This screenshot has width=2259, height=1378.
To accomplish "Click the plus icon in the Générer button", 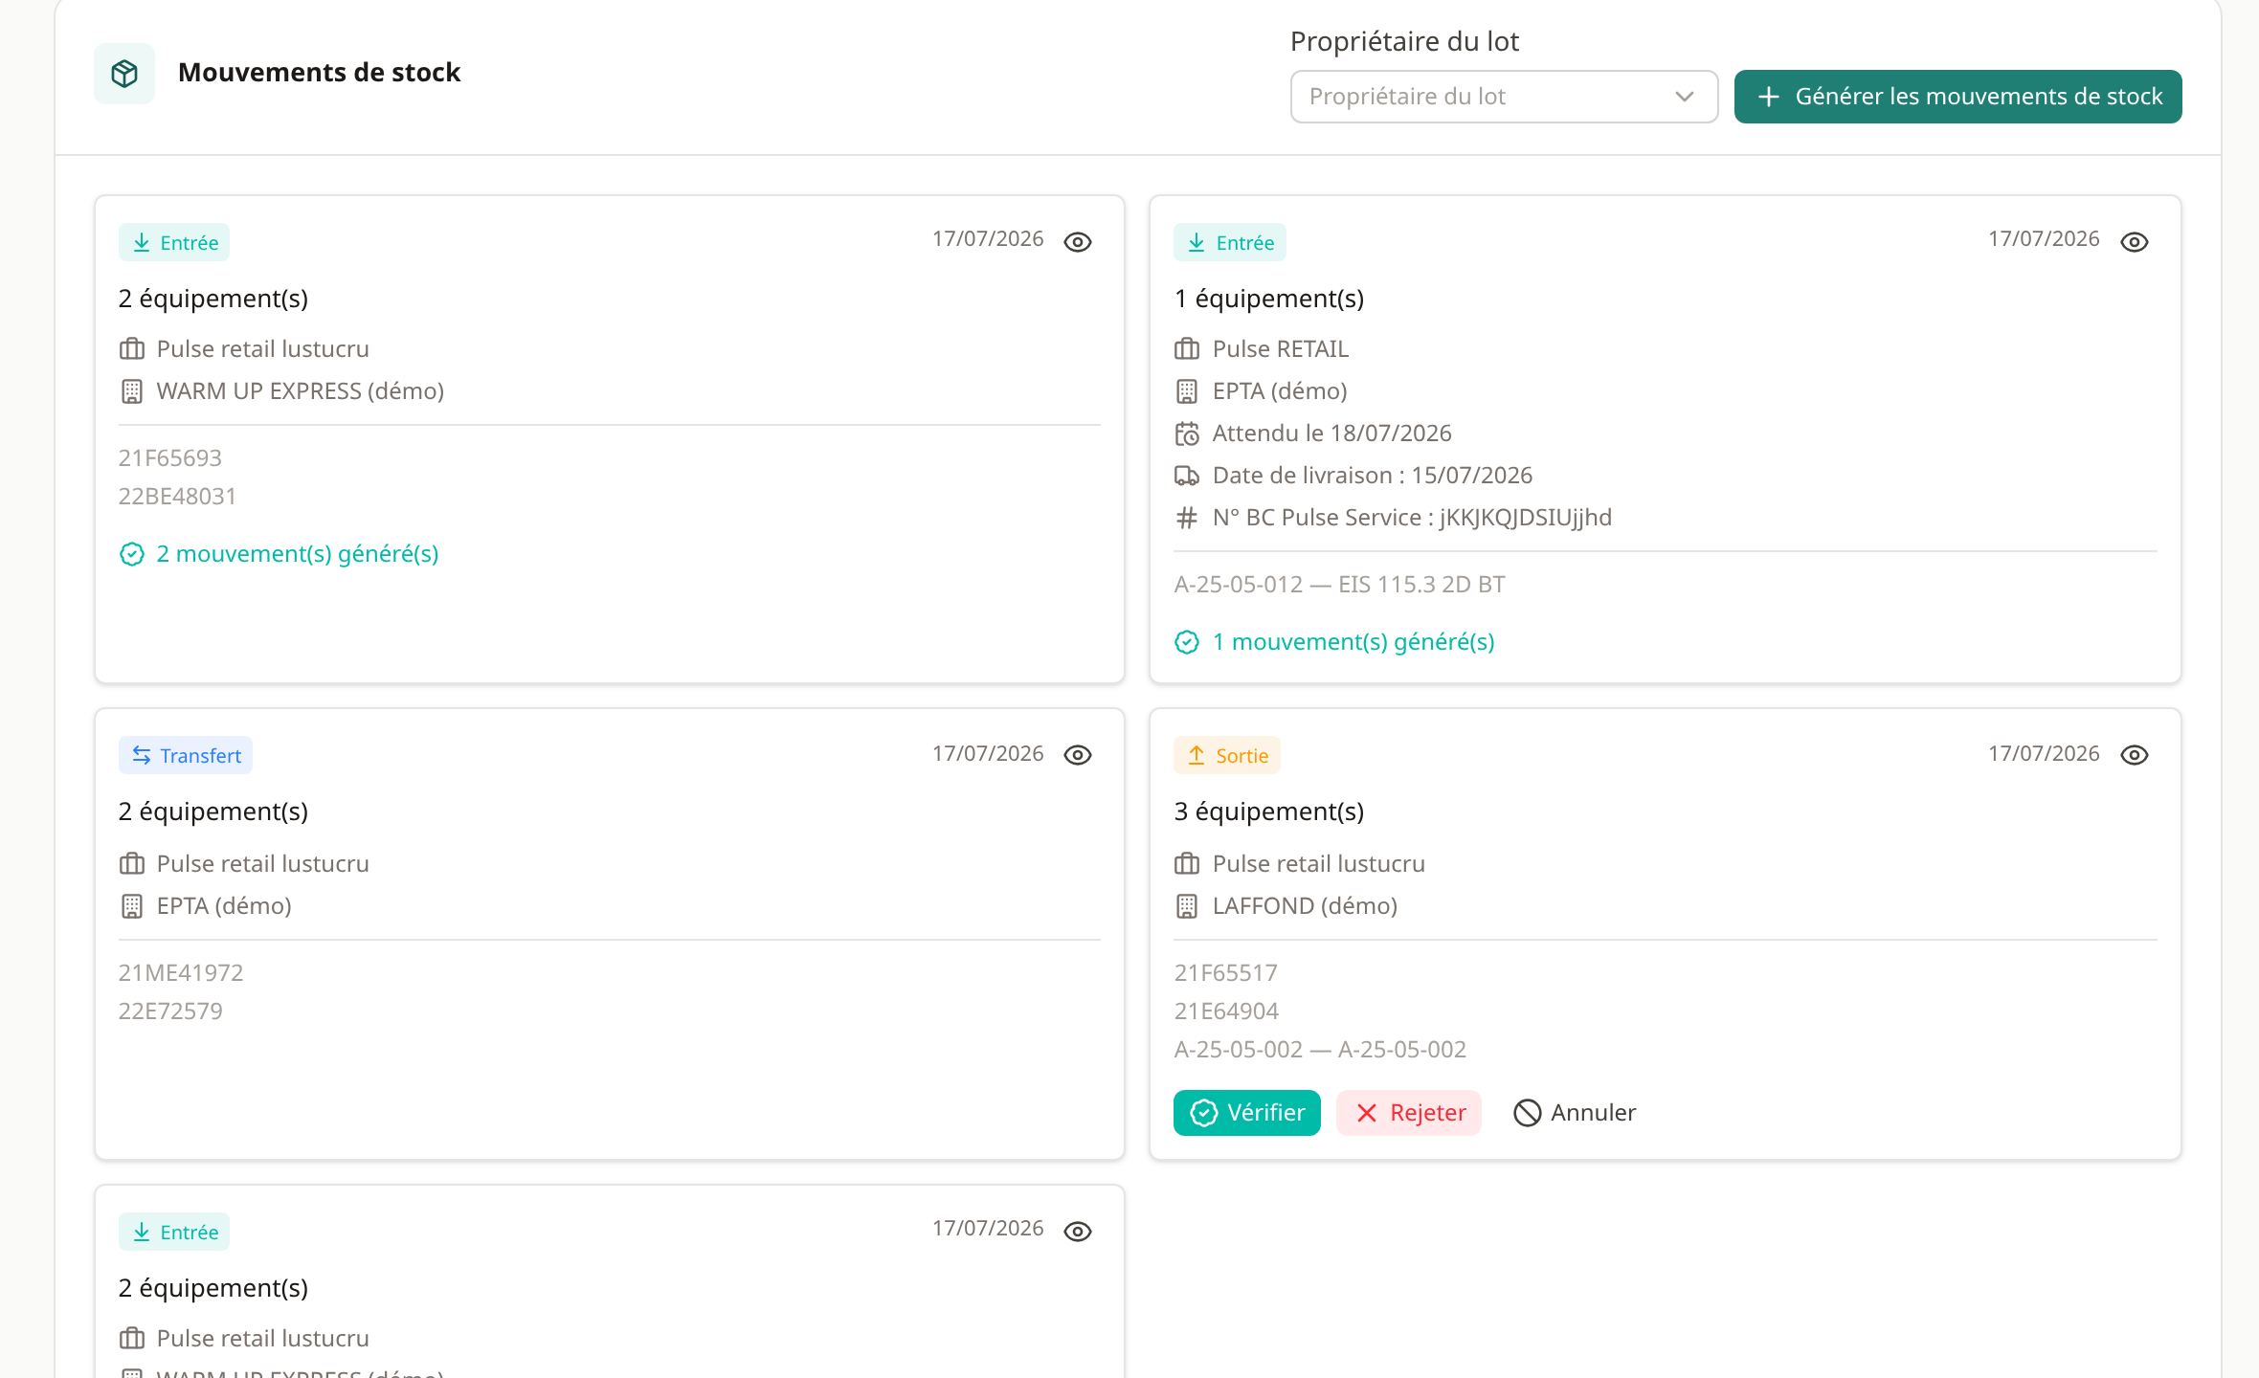I will point(1769,97).
